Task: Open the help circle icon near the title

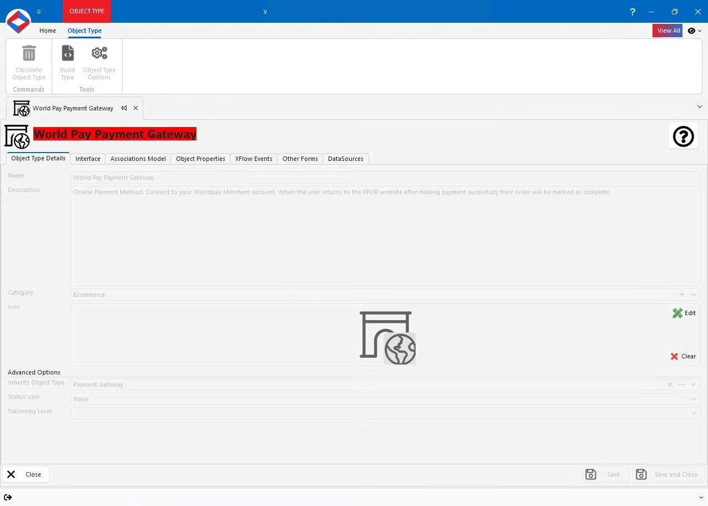Action: (x=683, y=136)
